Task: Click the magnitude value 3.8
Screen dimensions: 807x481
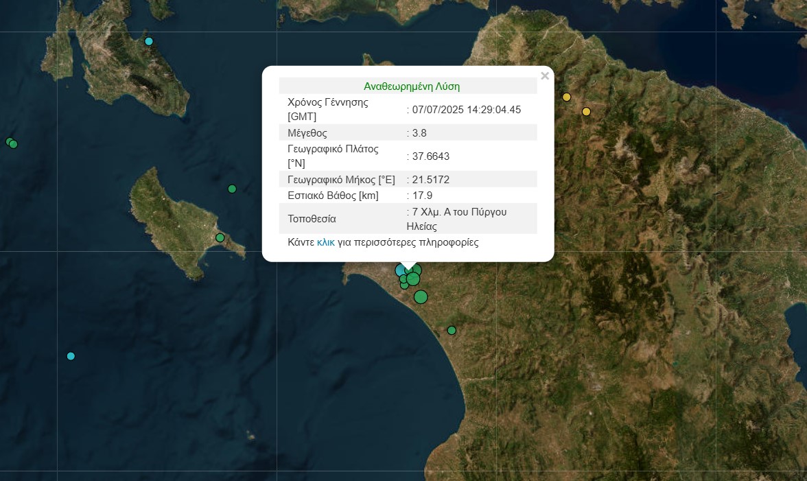Action: 419,132
